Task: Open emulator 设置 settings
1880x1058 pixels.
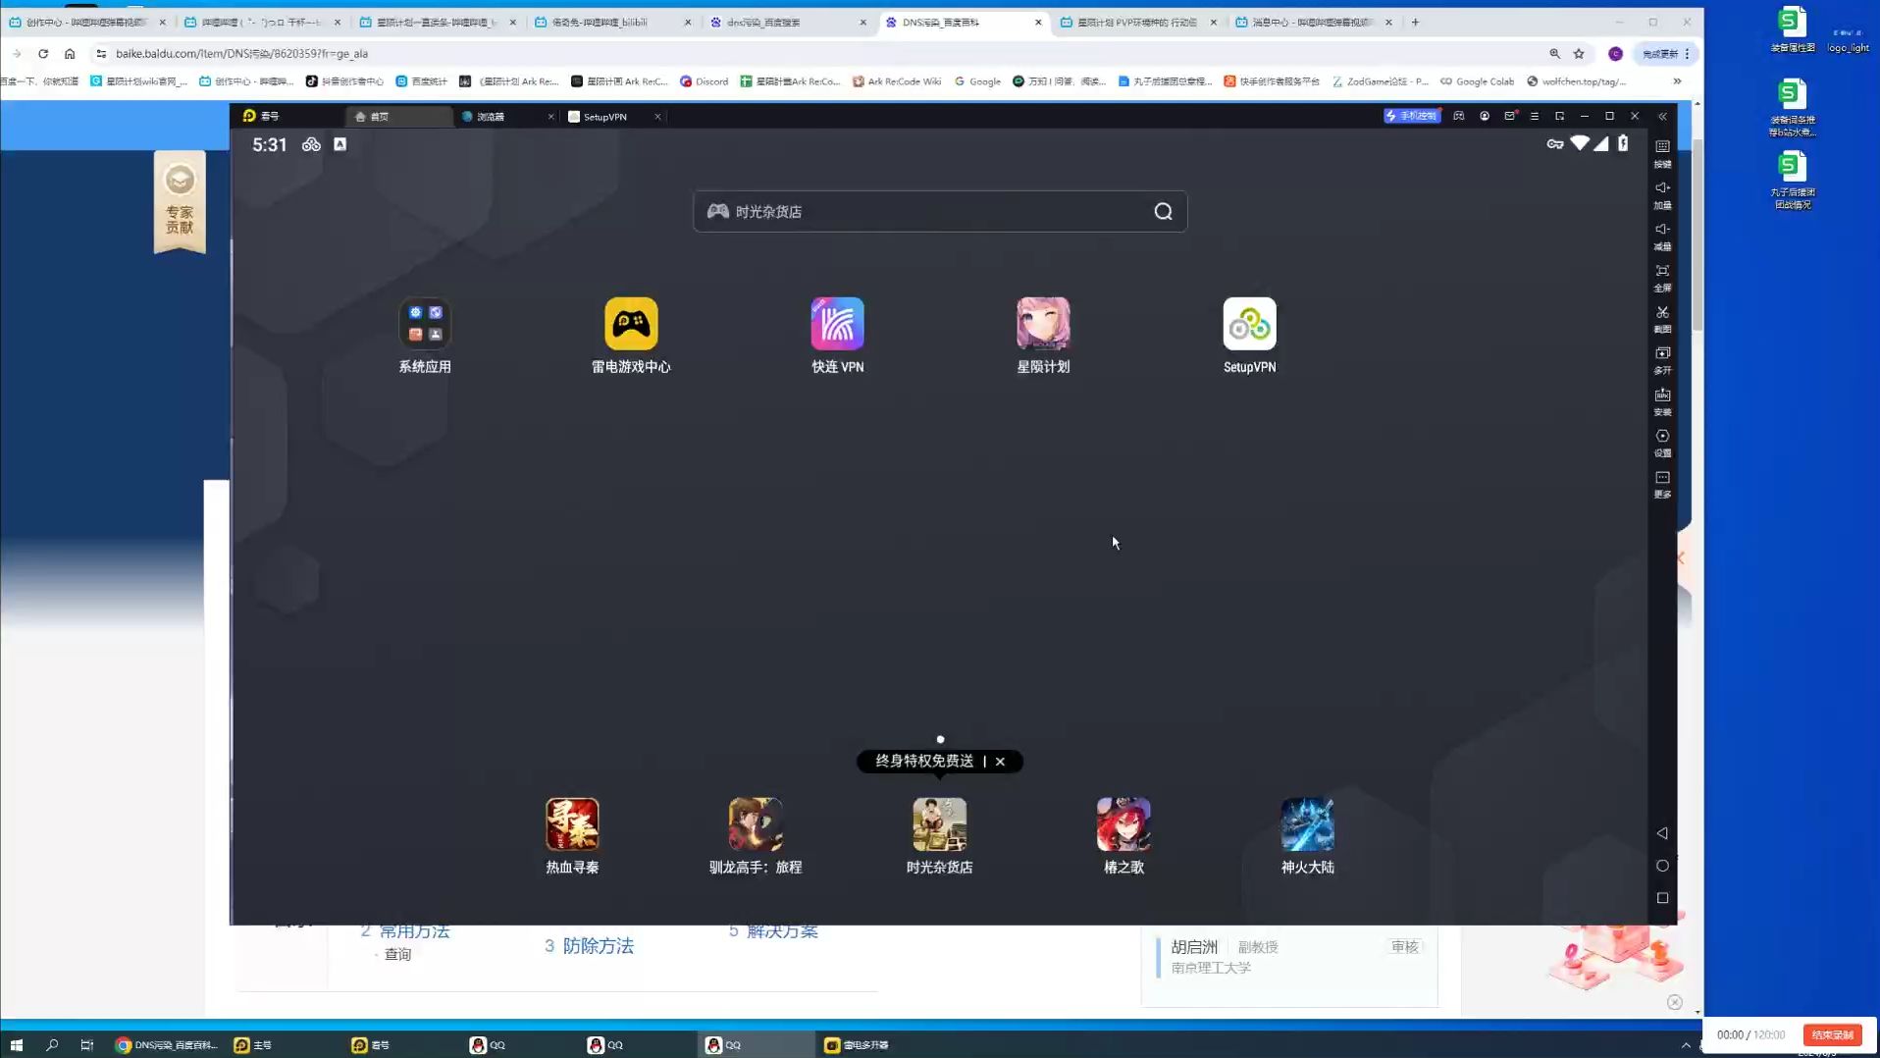Action: 1662,442
